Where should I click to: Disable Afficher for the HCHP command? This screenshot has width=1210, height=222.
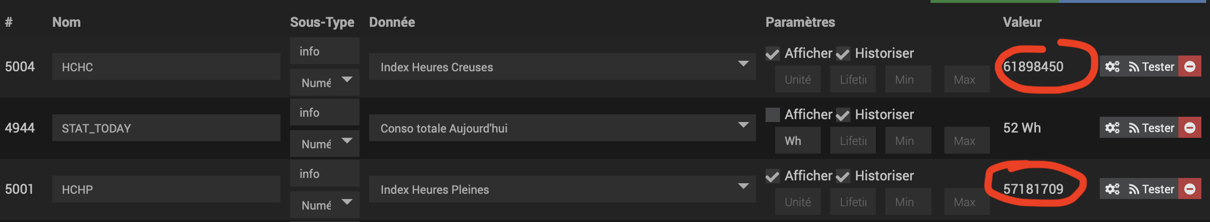tap(772, 176)
